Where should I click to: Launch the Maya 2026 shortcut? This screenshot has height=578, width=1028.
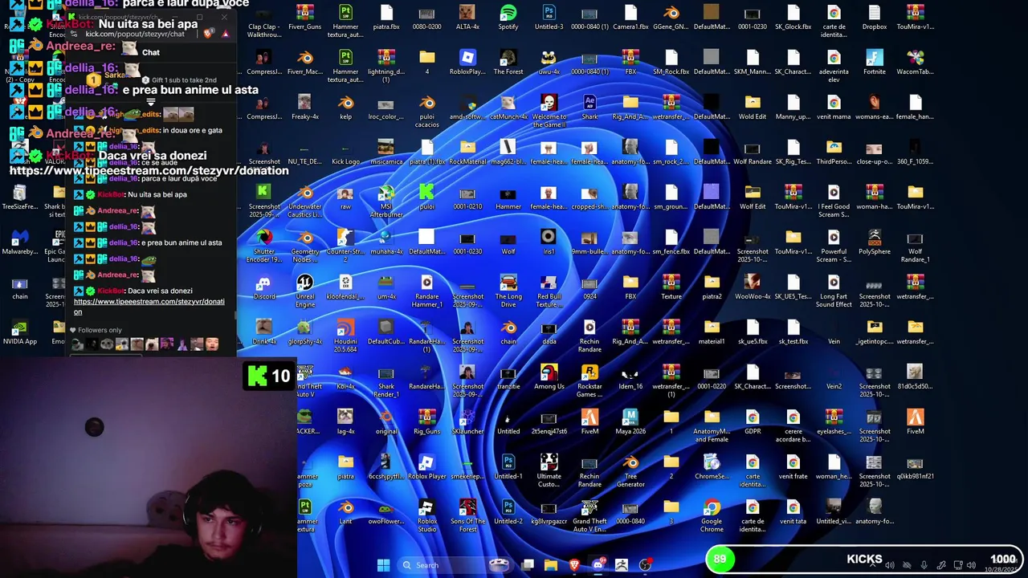click(x=630, y=422)
